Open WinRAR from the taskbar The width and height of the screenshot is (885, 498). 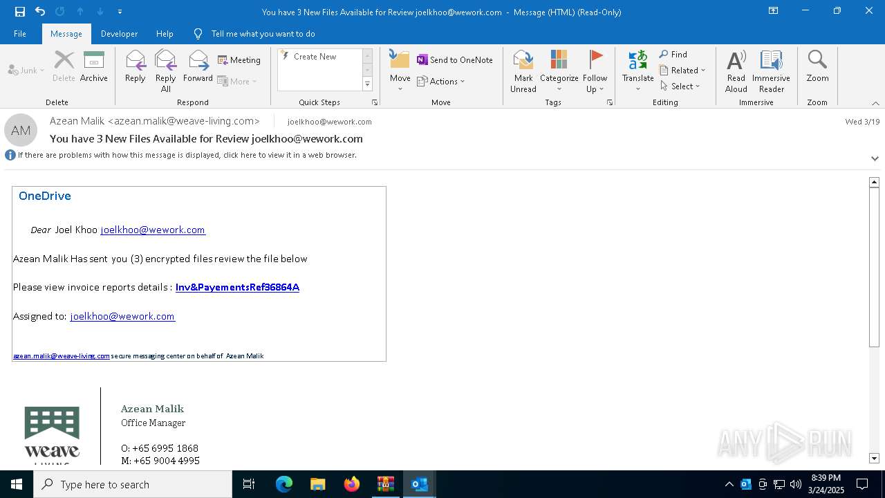tap(386, 484)
